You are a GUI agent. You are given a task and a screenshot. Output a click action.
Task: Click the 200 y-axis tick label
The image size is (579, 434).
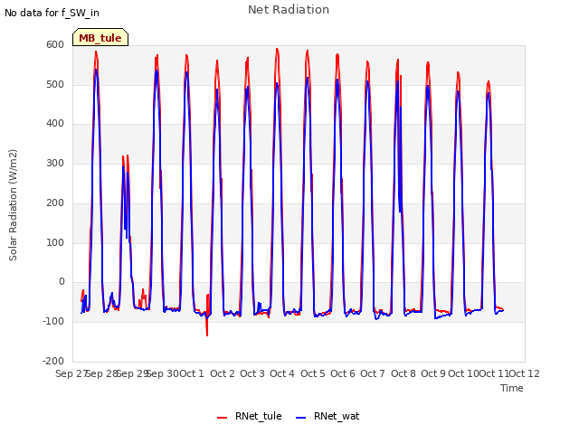tap(55, 203)
